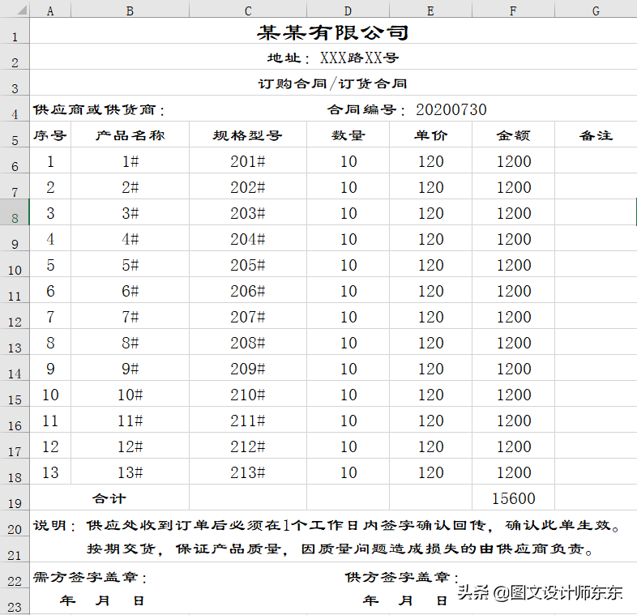
Task: Click the title cell 某某有限公司
Action: point(333,32)
